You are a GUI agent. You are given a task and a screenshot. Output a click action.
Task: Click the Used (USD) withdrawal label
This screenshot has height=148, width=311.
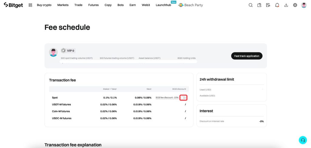205,90
